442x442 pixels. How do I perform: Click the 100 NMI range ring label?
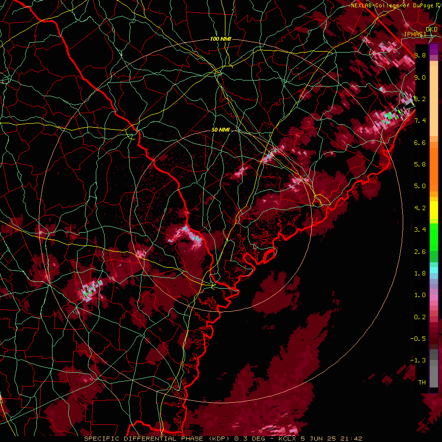pyautogui.click(x=221, y=39)
